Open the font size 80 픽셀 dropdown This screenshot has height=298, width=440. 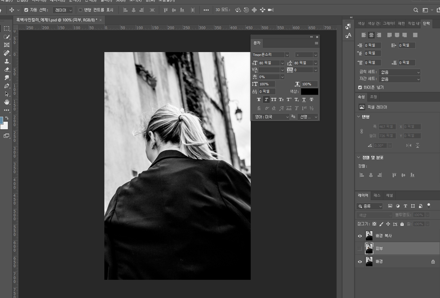coord(282,63)
